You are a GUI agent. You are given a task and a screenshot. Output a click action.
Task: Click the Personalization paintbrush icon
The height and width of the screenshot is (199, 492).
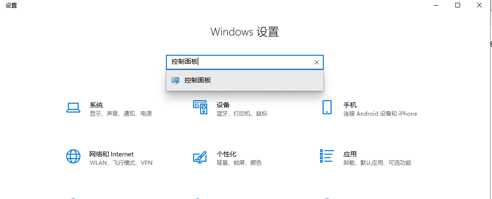200,157
